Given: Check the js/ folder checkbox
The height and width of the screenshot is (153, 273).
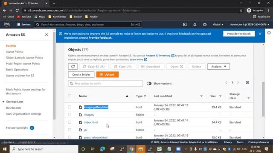Looking at the screenshot, I should 70,130.
